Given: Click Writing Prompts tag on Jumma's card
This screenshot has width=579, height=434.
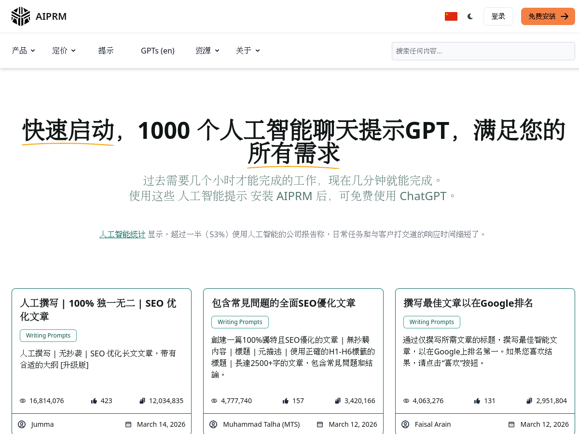Looking at the screenshot, I should [x=48, y=336].
